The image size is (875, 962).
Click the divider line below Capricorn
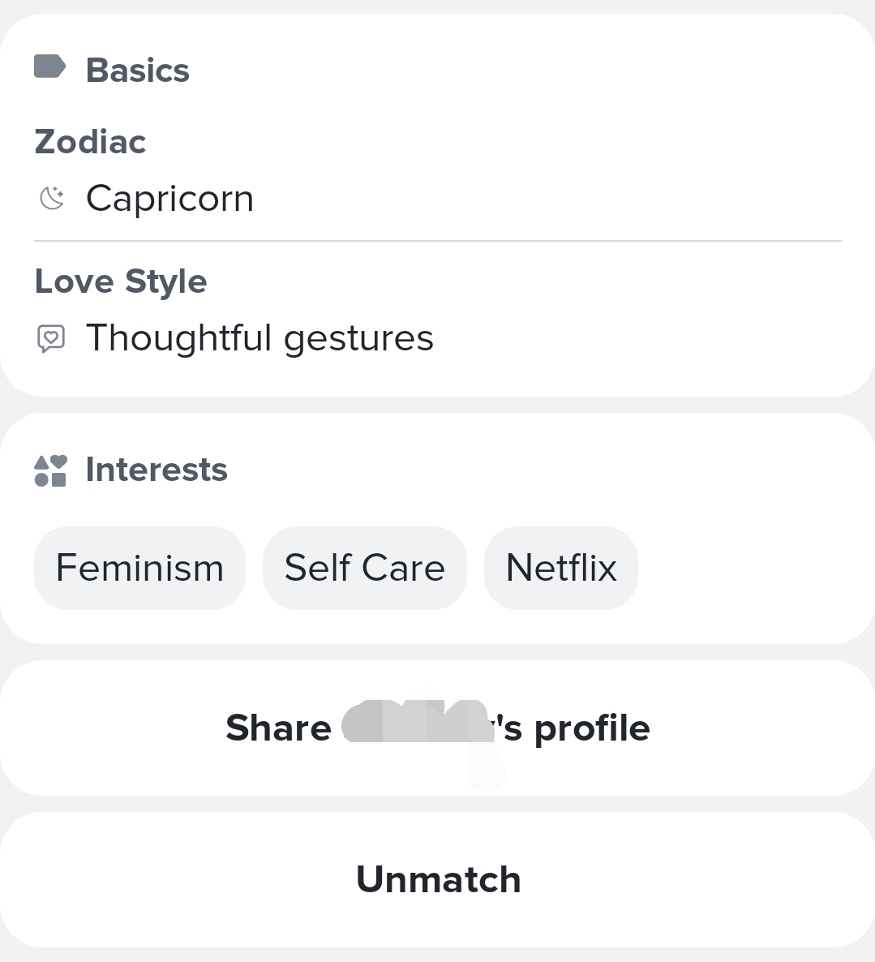438,241
